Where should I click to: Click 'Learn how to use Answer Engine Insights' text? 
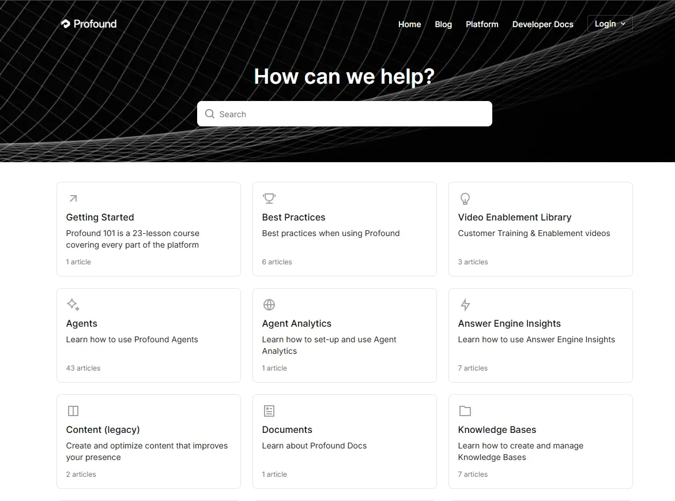537,339
